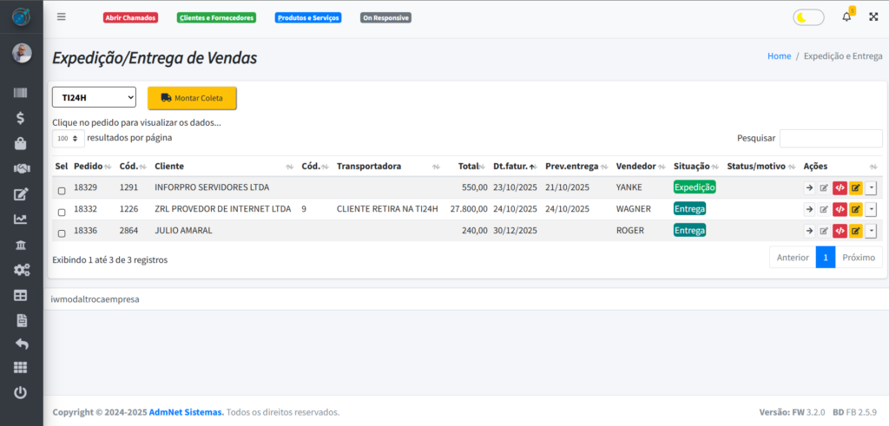Toggle dark mode switch in top bar
Screen dimensions: 889x426
pyautogui.click(x=808, y=17)
